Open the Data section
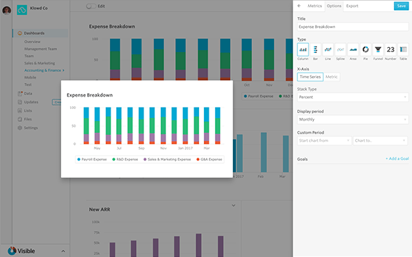 coord(28,93)
